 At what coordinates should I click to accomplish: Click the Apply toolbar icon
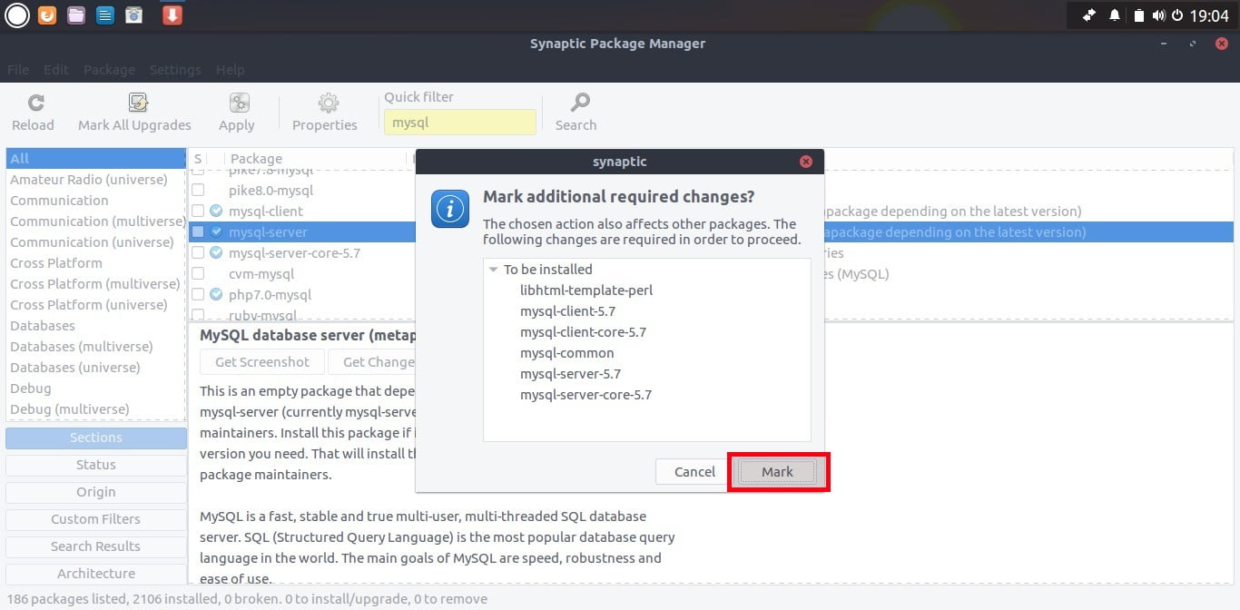[240, 103]
